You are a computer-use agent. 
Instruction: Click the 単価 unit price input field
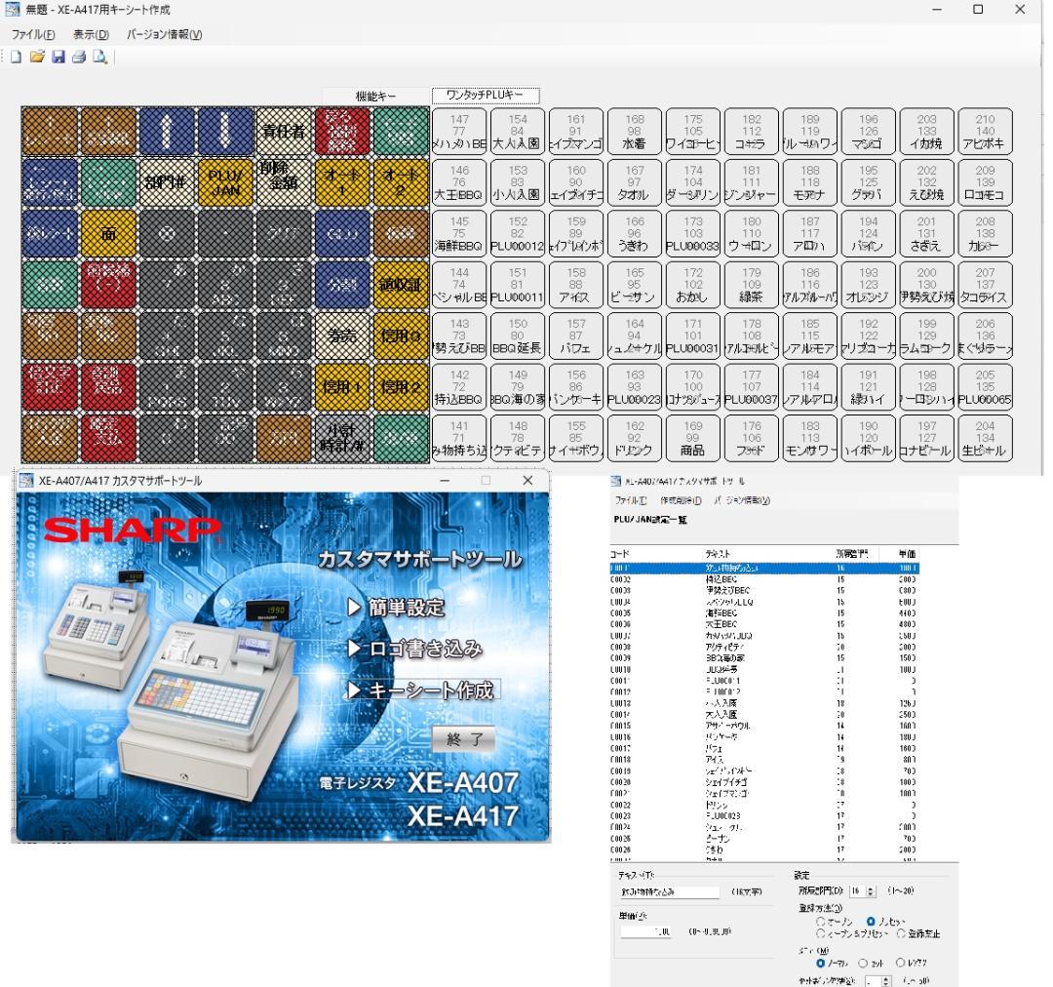[x=648, y=931]
